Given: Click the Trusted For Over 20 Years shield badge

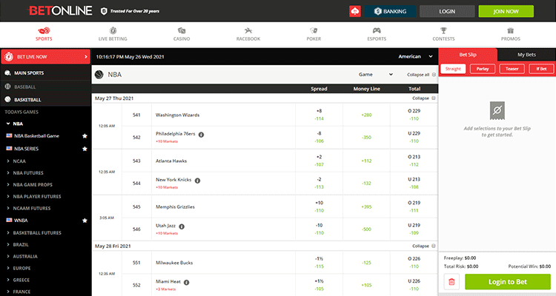Looking at the screenshot, I should click(104, 11).
